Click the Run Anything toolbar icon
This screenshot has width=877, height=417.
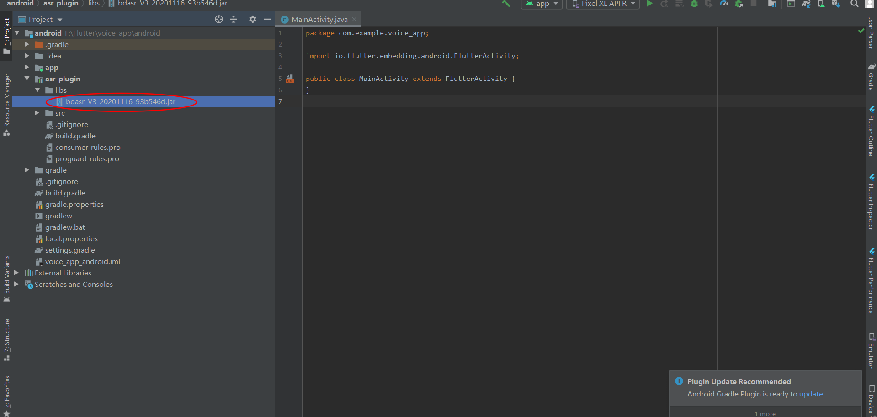click(x=791, y=4)
